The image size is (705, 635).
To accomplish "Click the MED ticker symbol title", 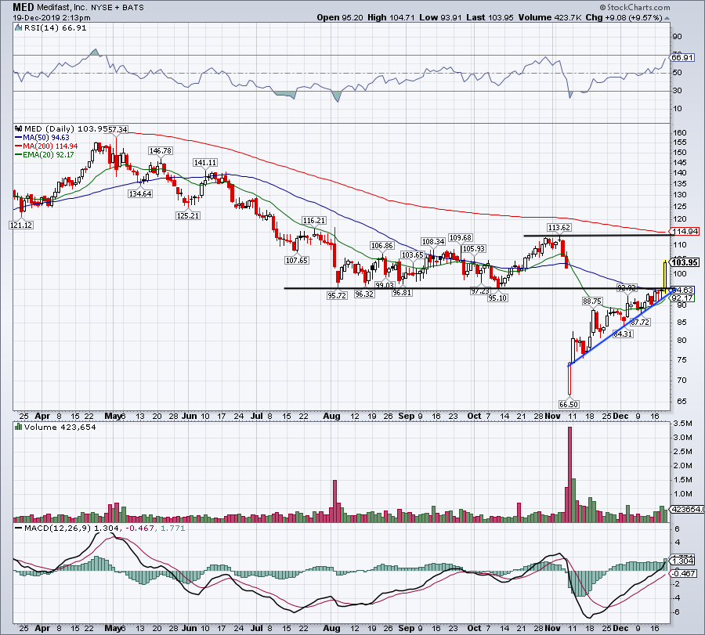I will tap(23, 7).
